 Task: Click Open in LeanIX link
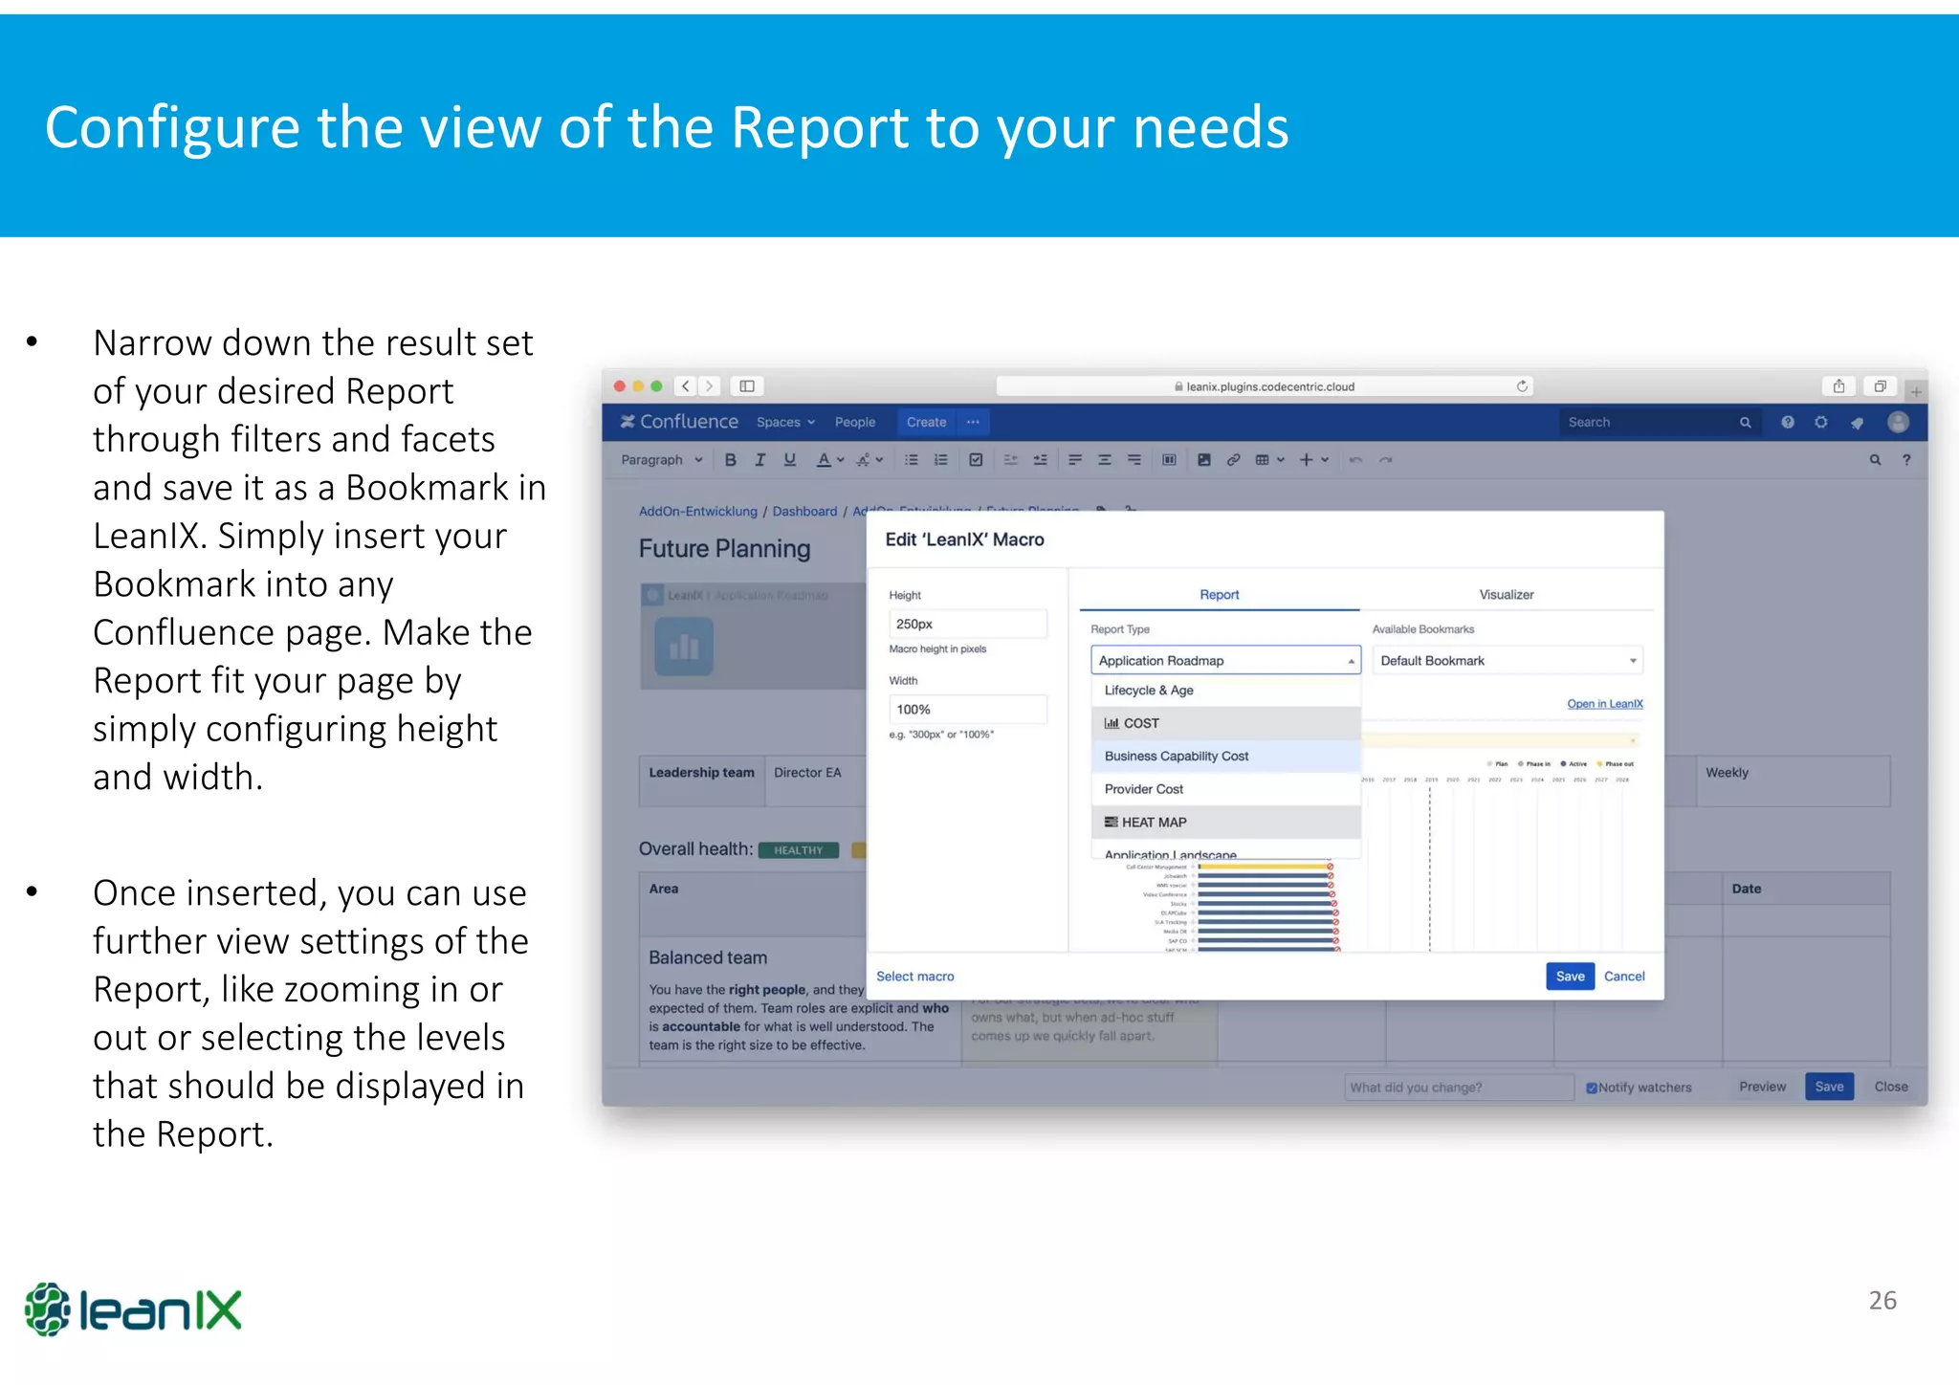coord(1605,704)
